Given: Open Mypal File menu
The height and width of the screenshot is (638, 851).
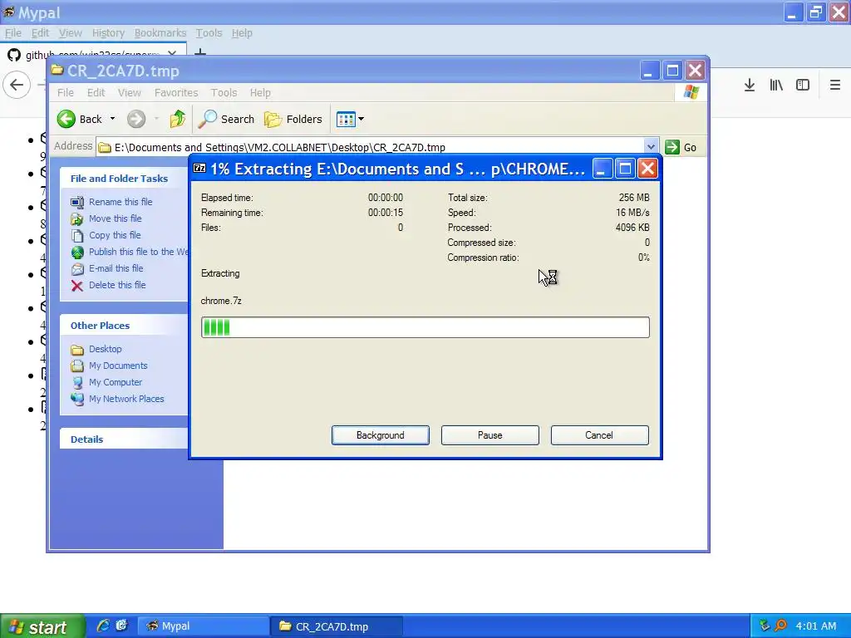Looking at the screenshot, I should tap(13, 33).
